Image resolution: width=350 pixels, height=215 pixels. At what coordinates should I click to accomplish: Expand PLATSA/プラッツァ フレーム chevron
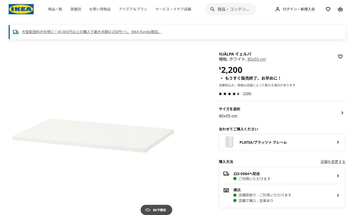click(338, 142)
